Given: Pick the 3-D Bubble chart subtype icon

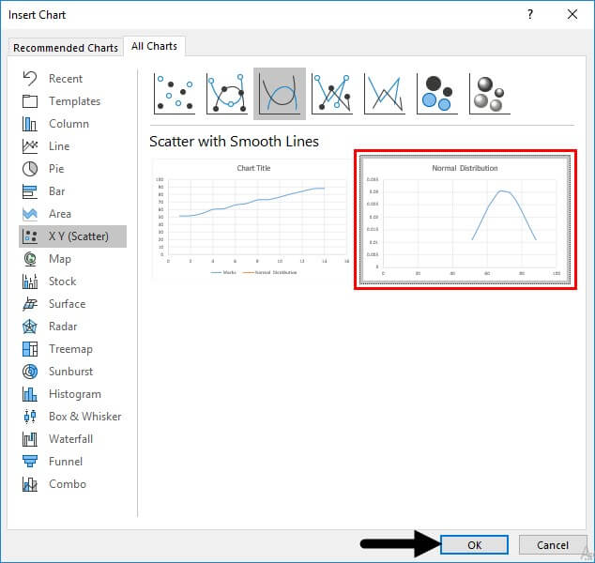Looking at the screenshot, I should click(490, 94).
